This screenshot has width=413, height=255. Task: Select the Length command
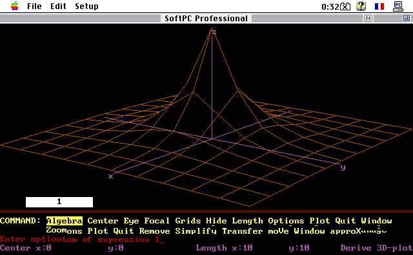click(247, 221)
